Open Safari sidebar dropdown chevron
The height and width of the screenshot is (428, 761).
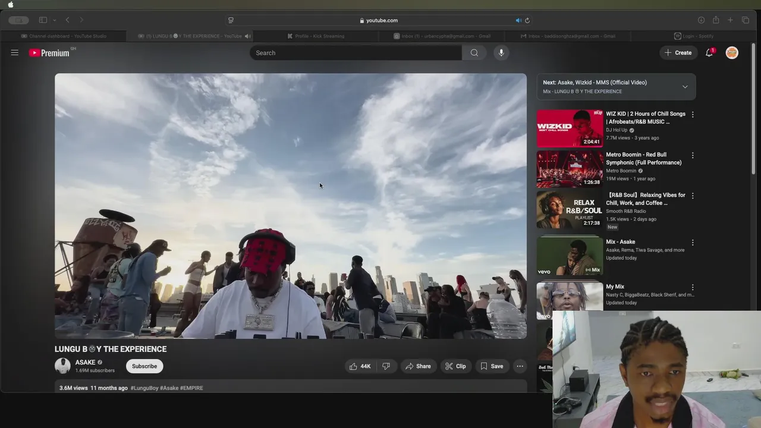point(54,20)
